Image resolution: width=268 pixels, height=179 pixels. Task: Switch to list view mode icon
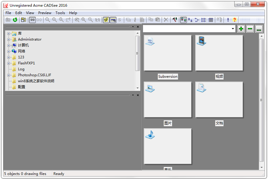point(197,20)
